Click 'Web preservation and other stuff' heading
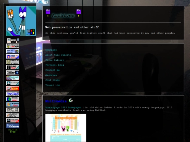190x142 pixels. [x=72, y=27]
